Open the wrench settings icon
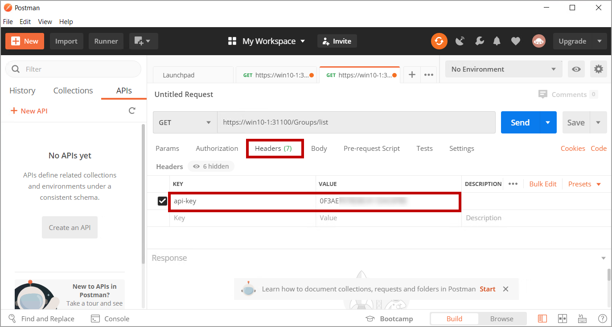 tap(480, 41)
